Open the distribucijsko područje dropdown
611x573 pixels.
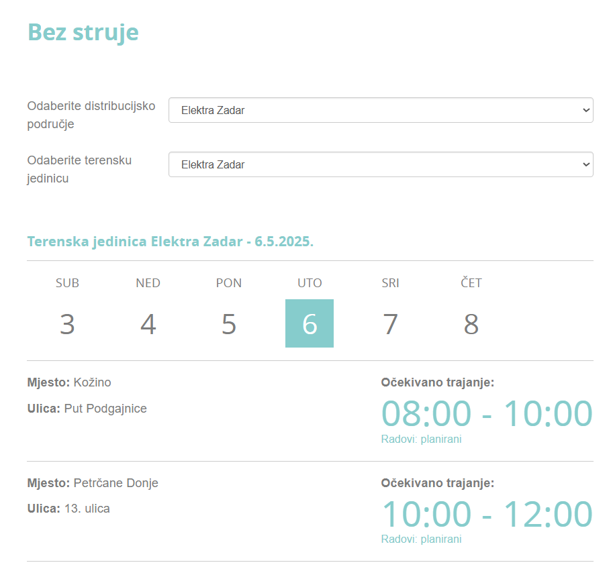(x=380, y=110)
